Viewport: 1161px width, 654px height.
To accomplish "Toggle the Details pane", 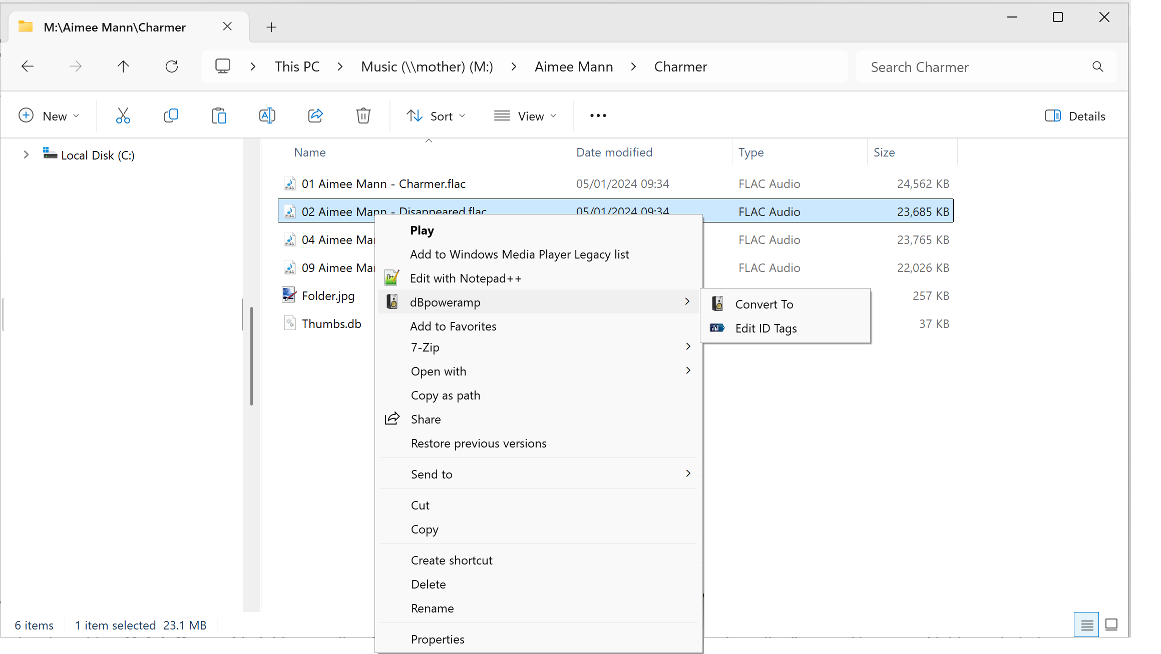I will pos(1075,116).
